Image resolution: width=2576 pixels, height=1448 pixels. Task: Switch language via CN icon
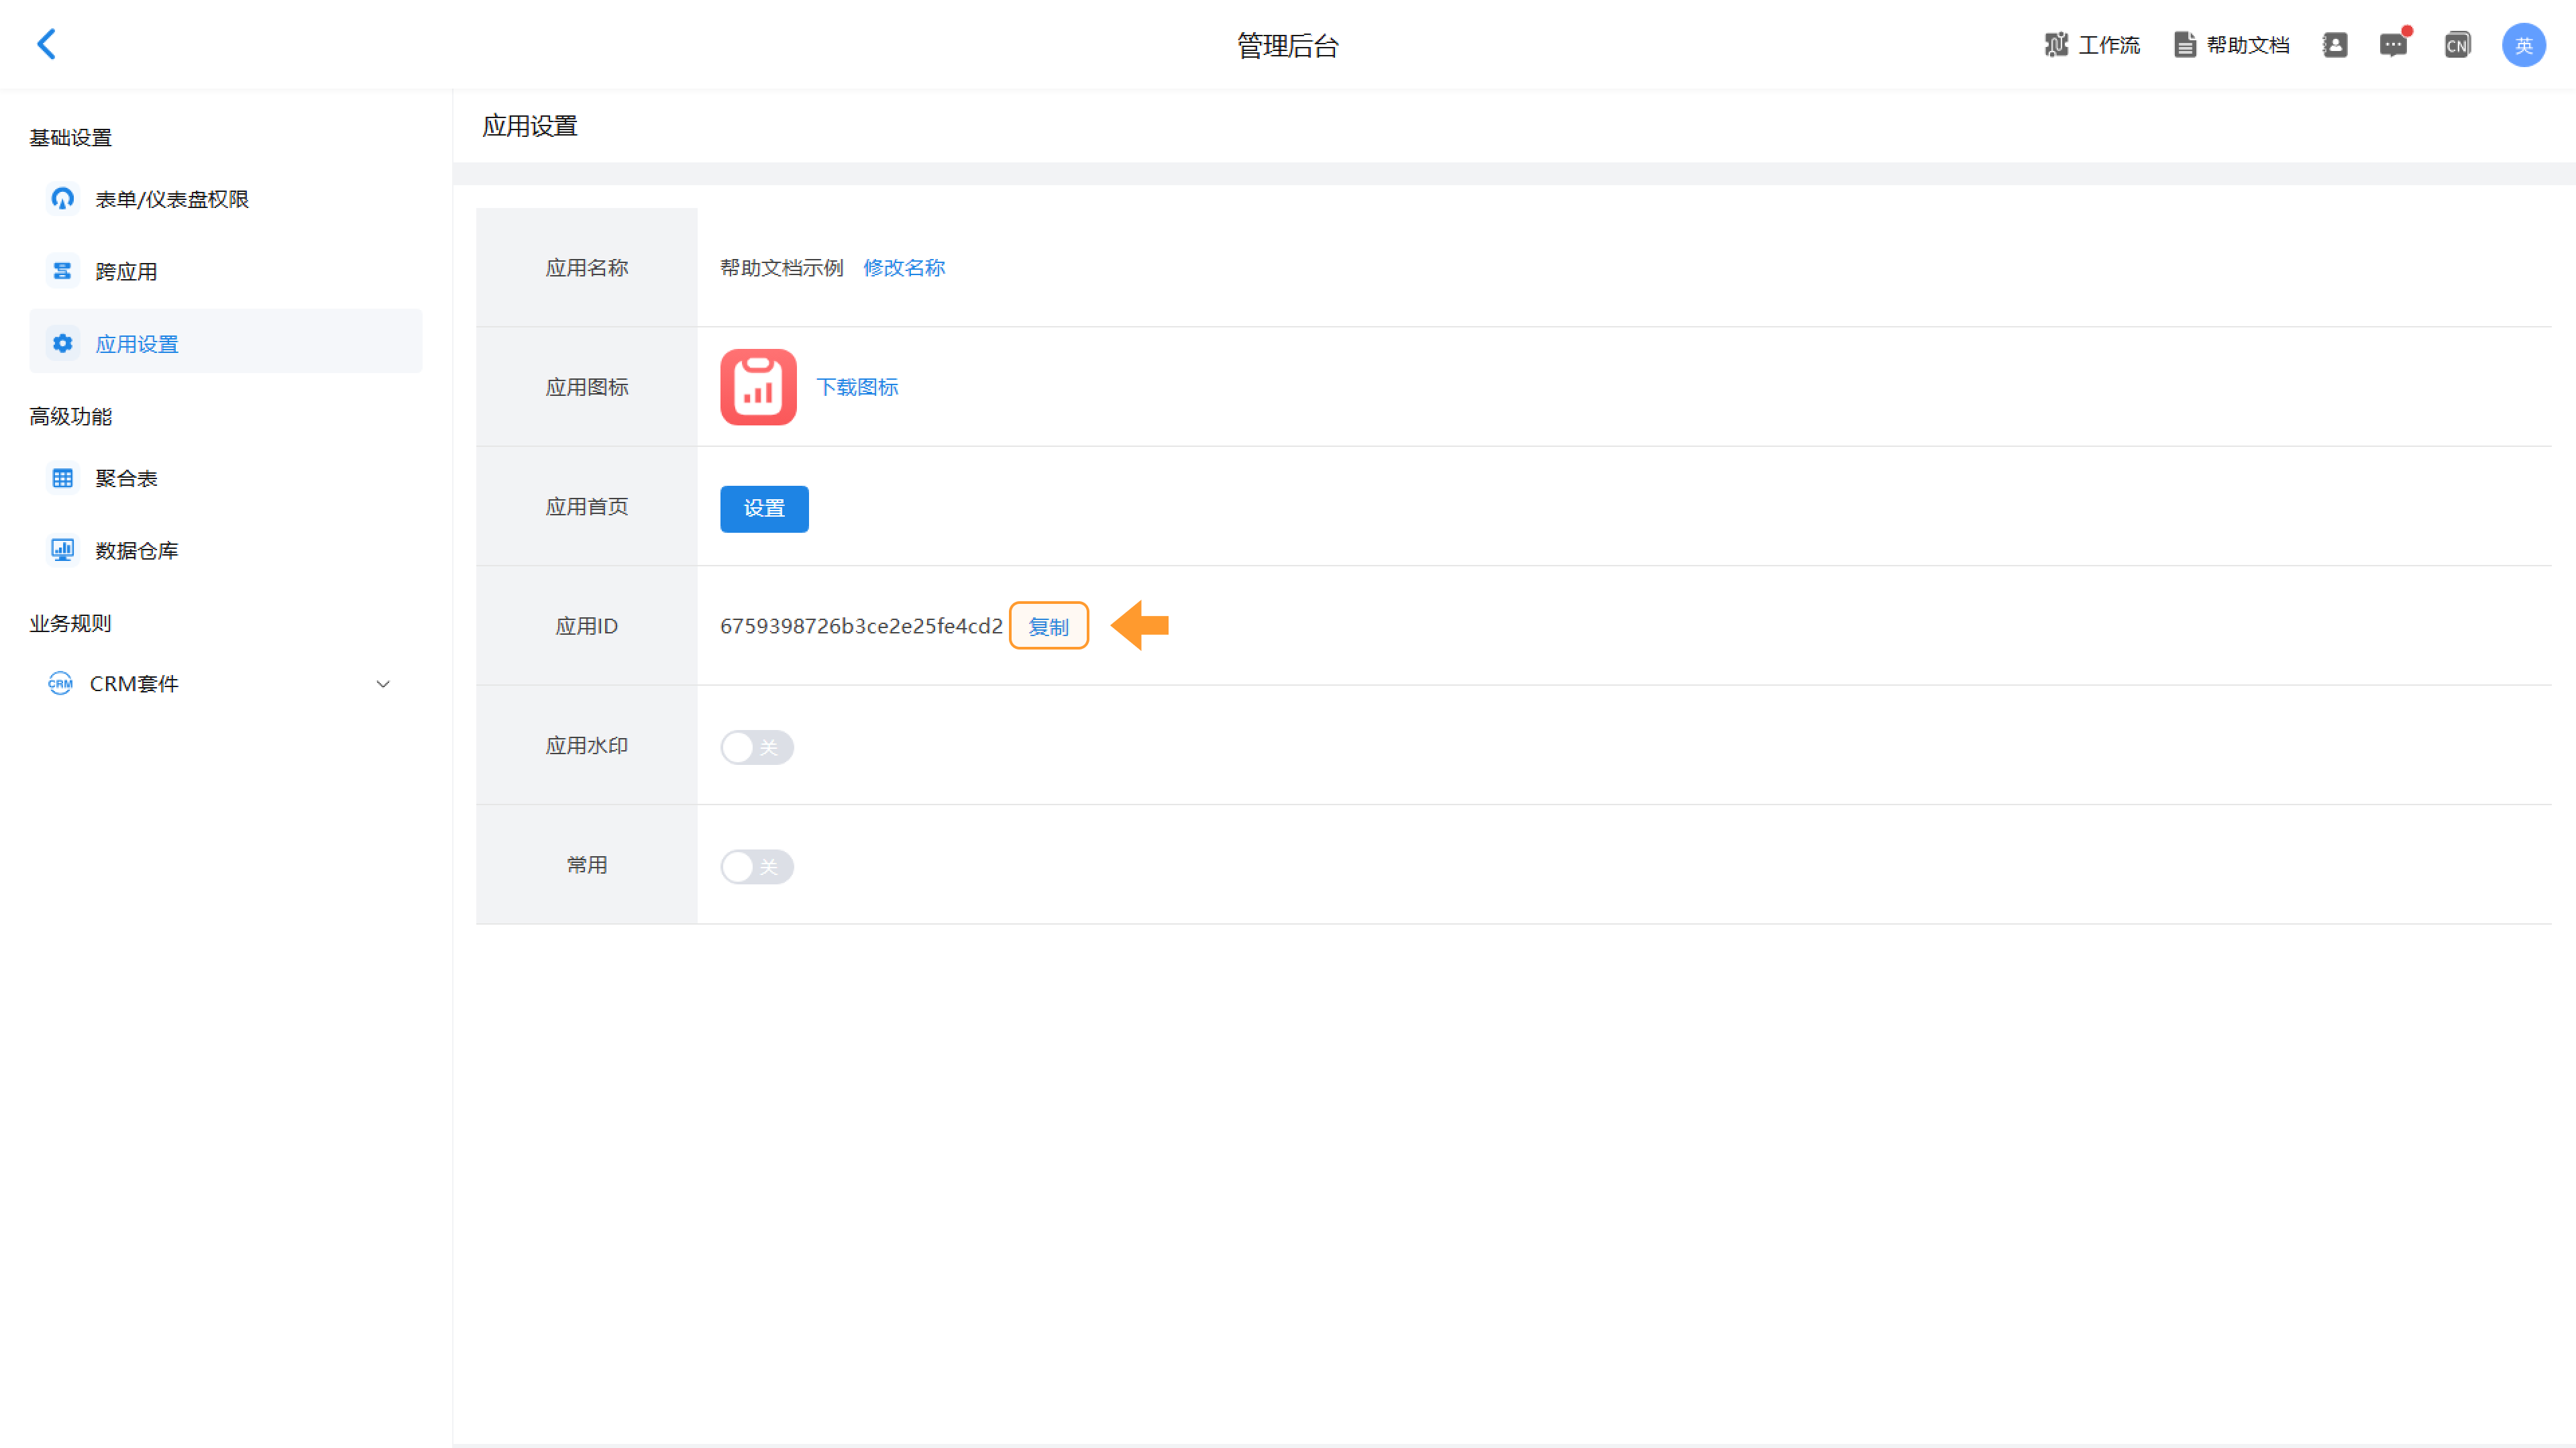click(x=2456, y=45)
